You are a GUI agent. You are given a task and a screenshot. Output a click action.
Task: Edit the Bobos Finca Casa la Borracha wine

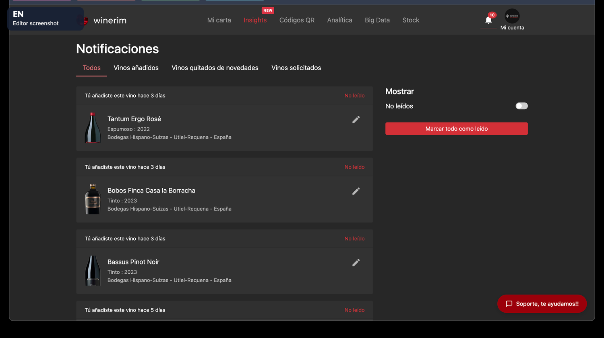click(x=356, y=191)
